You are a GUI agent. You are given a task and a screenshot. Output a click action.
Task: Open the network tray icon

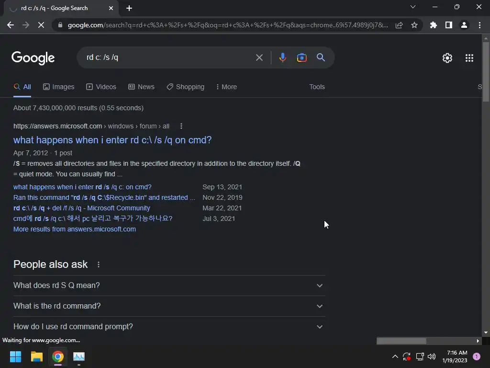pyautogui.click(x=420, y=356)
